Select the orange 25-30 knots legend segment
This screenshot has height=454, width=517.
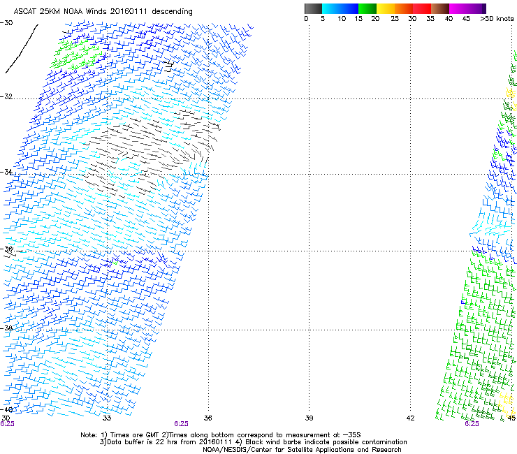404,8
